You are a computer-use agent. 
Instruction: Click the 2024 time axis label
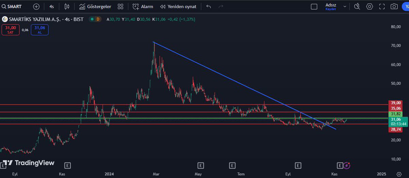(x=109, y=174)
